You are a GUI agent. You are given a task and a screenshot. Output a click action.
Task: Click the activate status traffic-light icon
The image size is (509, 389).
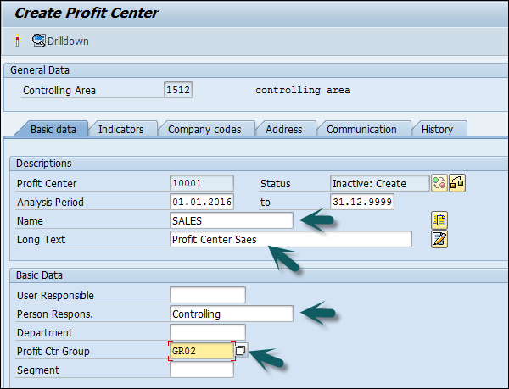pos(439,183)
